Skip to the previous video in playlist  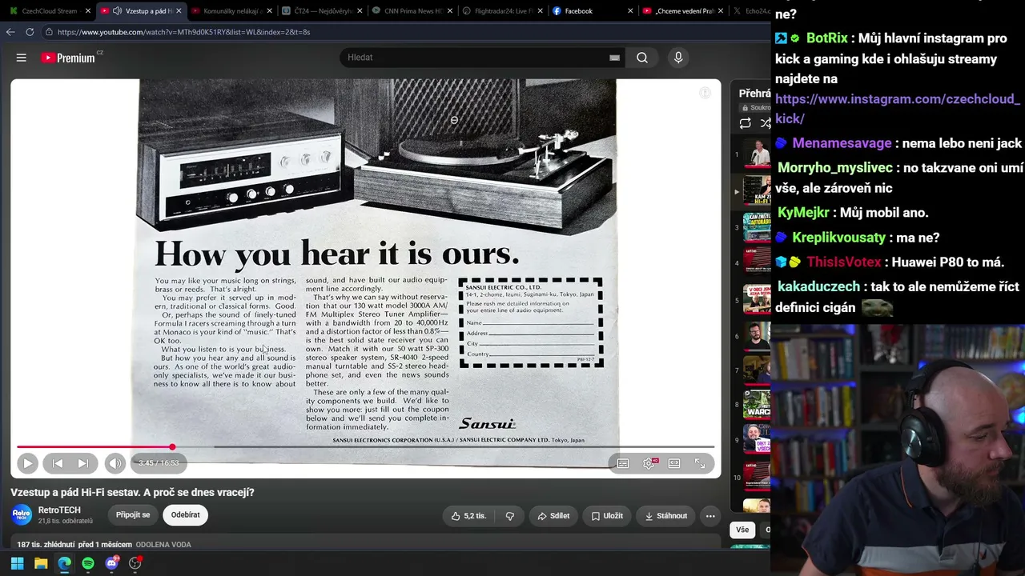click(58, 463)
